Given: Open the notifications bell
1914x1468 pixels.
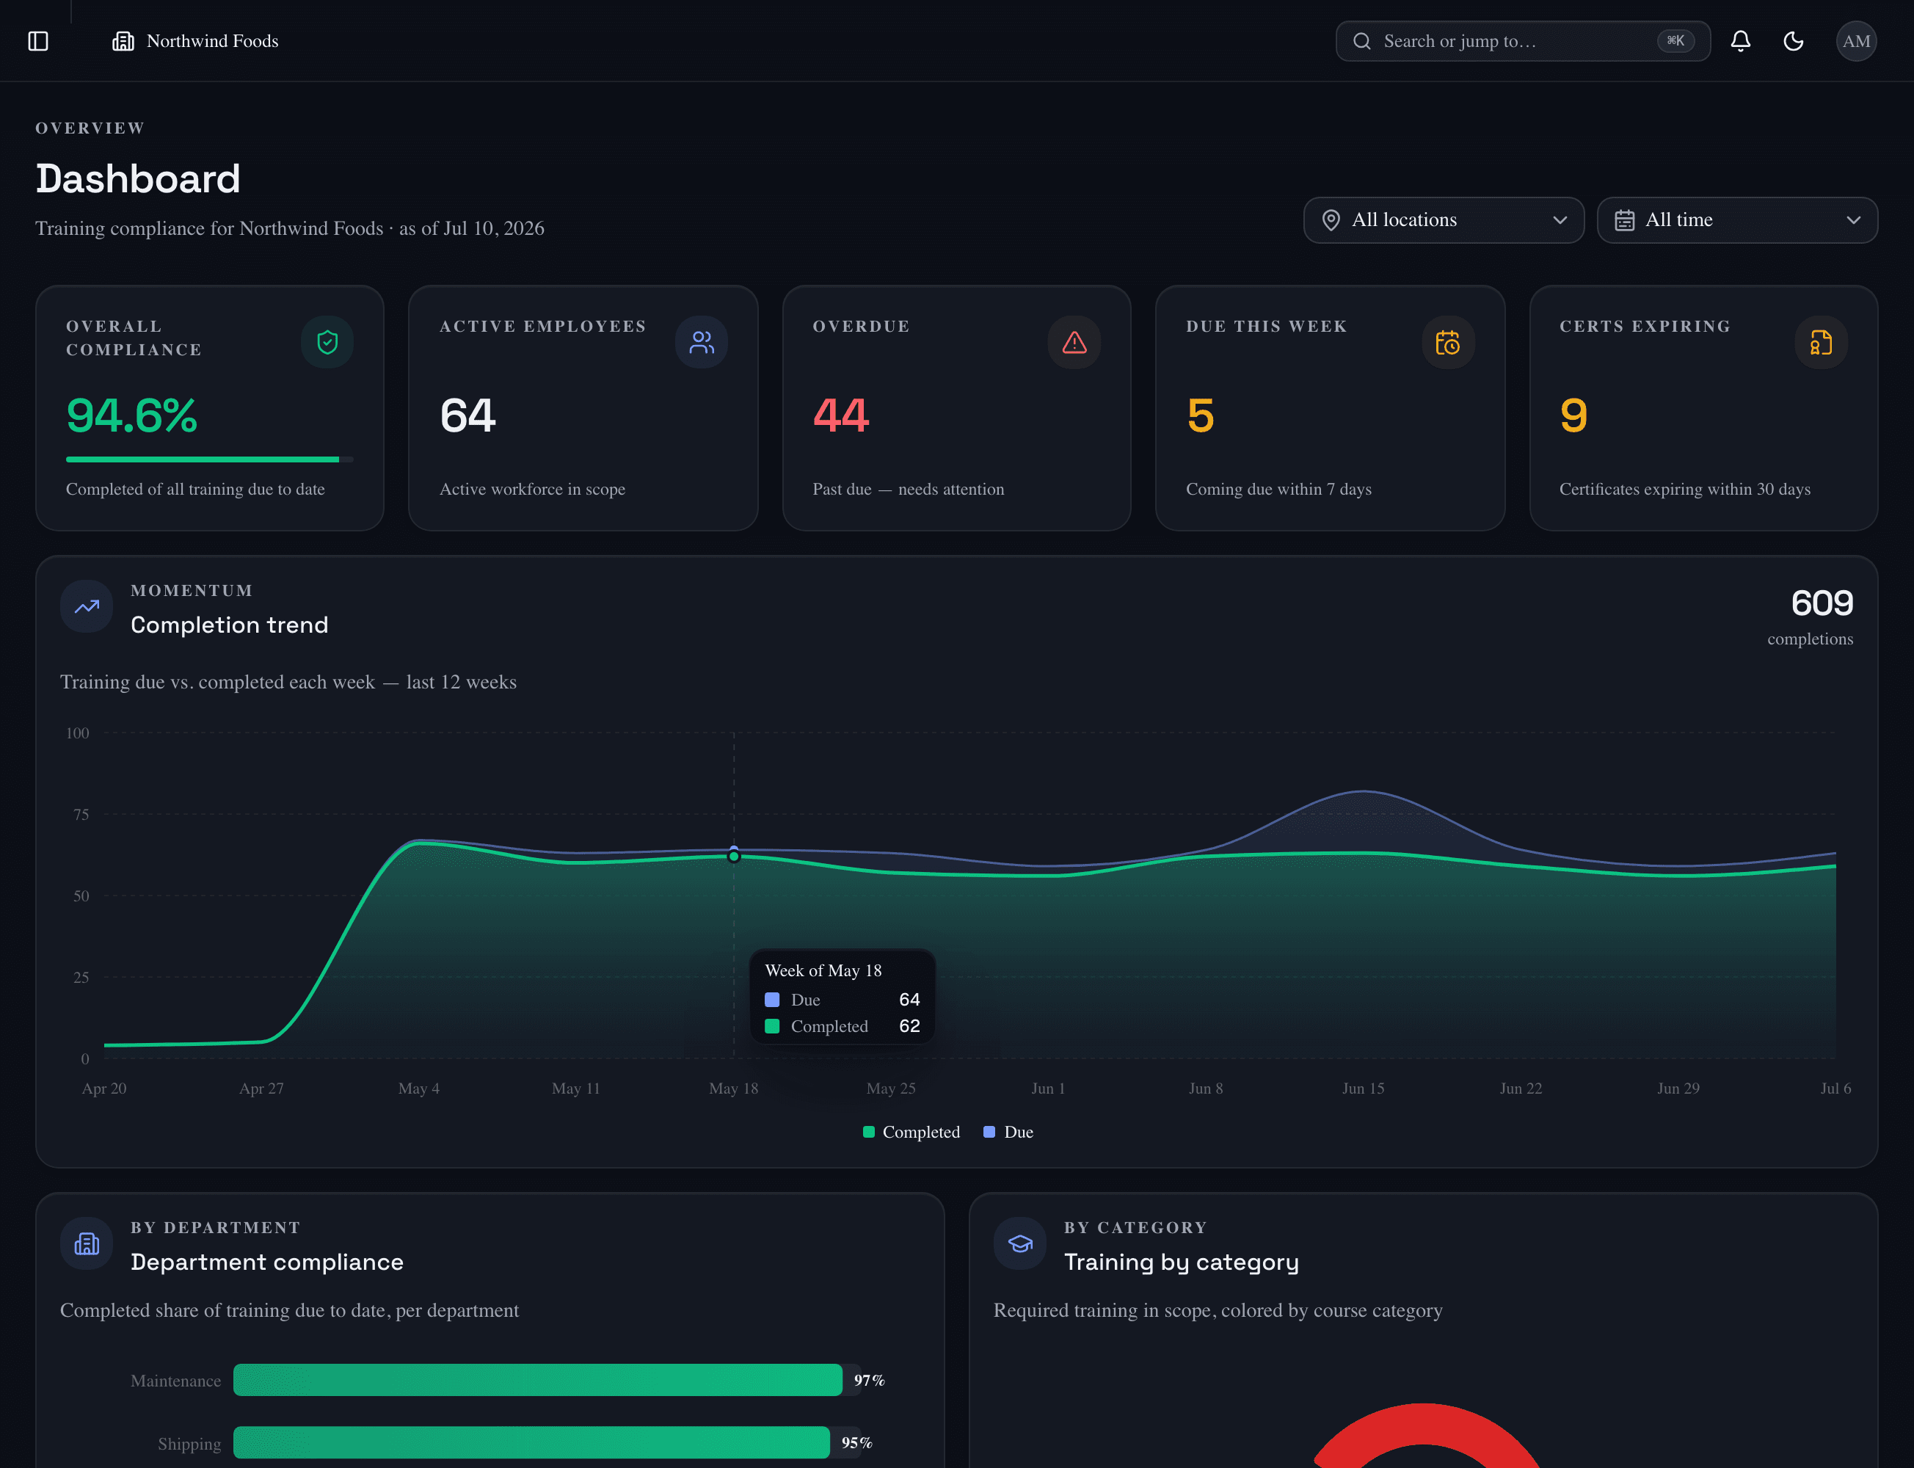Looking at the screenshot, I should pos(1740,41).
